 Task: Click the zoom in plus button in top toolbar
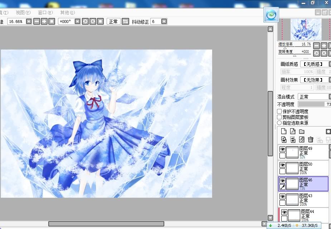coord(44,22)
